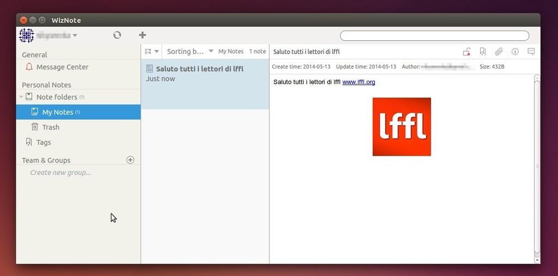
Task: Show note info icon
Action: 515,52
